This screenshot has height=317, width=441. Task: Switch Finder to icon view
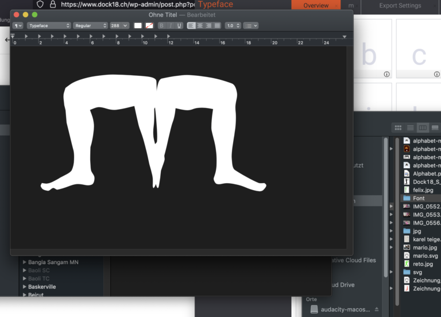coord(398,127)
